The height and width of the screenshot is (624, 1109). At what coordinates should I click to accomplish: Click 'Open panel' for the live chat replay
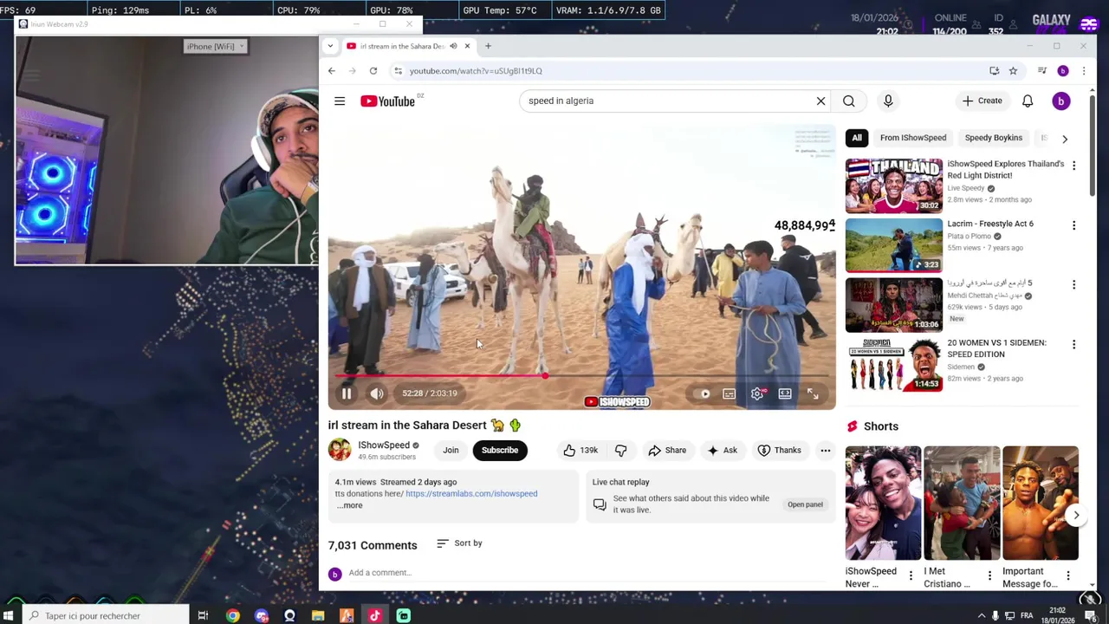(805, 504)
